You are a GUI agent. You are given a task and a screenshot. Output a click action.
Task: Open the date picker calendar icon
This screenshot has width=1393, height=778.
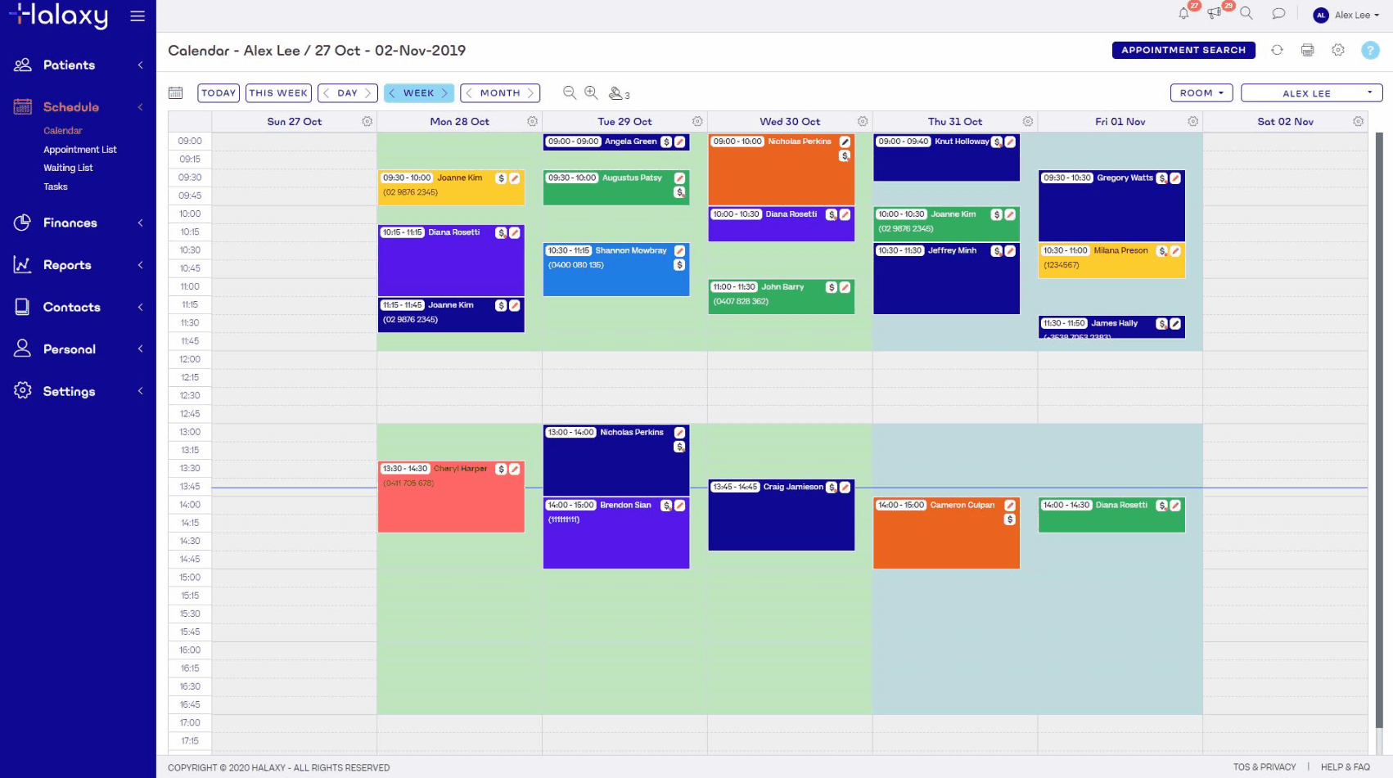(175, 93)
